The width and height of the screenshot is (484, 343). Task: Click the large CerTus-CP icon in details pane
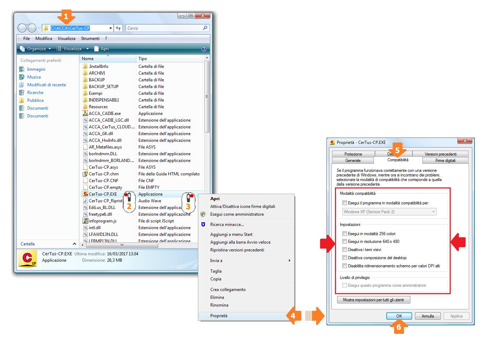[28, 258]
